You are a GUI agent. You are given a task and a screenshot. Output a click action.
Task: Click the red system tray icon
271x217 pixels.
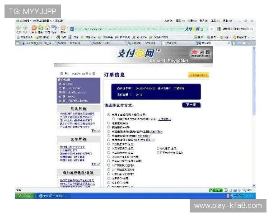tap(228, 196)
